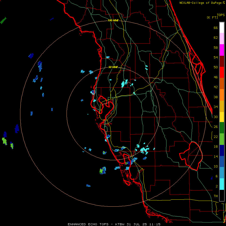The image size is (226, 226).
Task: Click the dark green 22–26 K FT swatch
Action: coord(222,128)
